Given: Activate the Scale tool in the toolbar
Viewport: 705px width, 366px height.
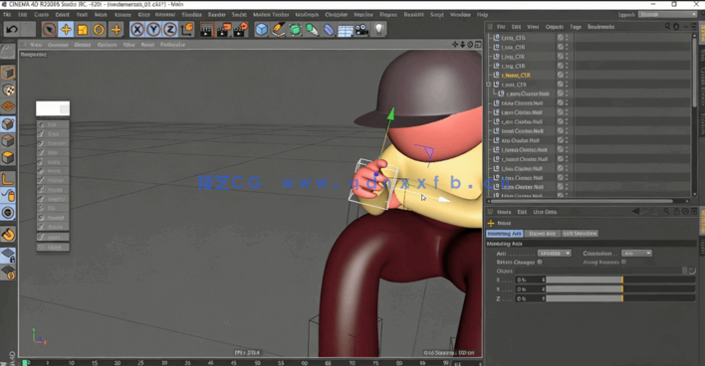Looking at the screenshot, I should pos(83,30).
